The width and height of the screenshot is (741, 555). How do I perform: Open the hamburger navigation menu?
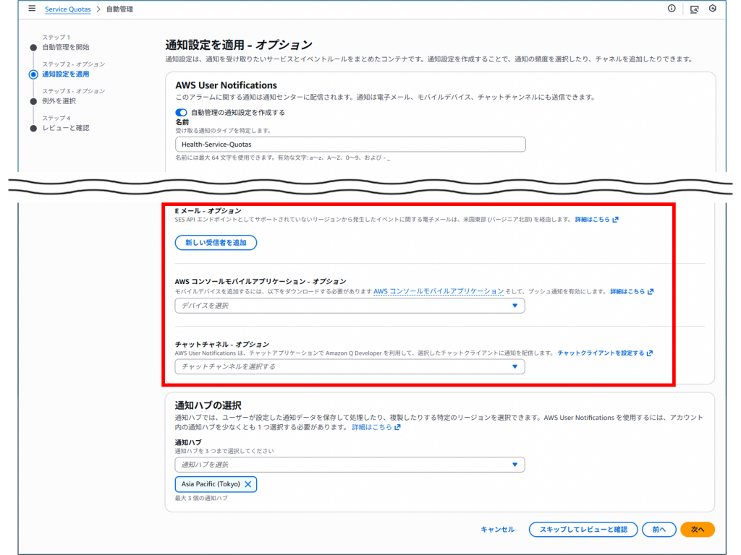coord(32,9)
